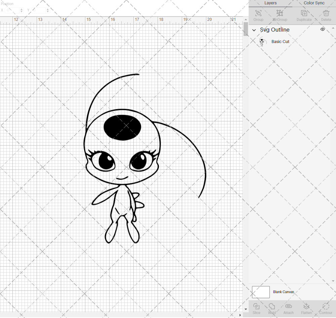The height and width of the screenshot is (318, 336).
Task: Click the UnGroup icon
Action: pyautogui.click(x=280, y=15)
